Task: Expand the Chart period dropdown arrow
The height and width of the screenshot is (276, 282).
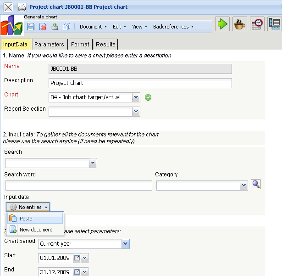Action: coord(125,244)
